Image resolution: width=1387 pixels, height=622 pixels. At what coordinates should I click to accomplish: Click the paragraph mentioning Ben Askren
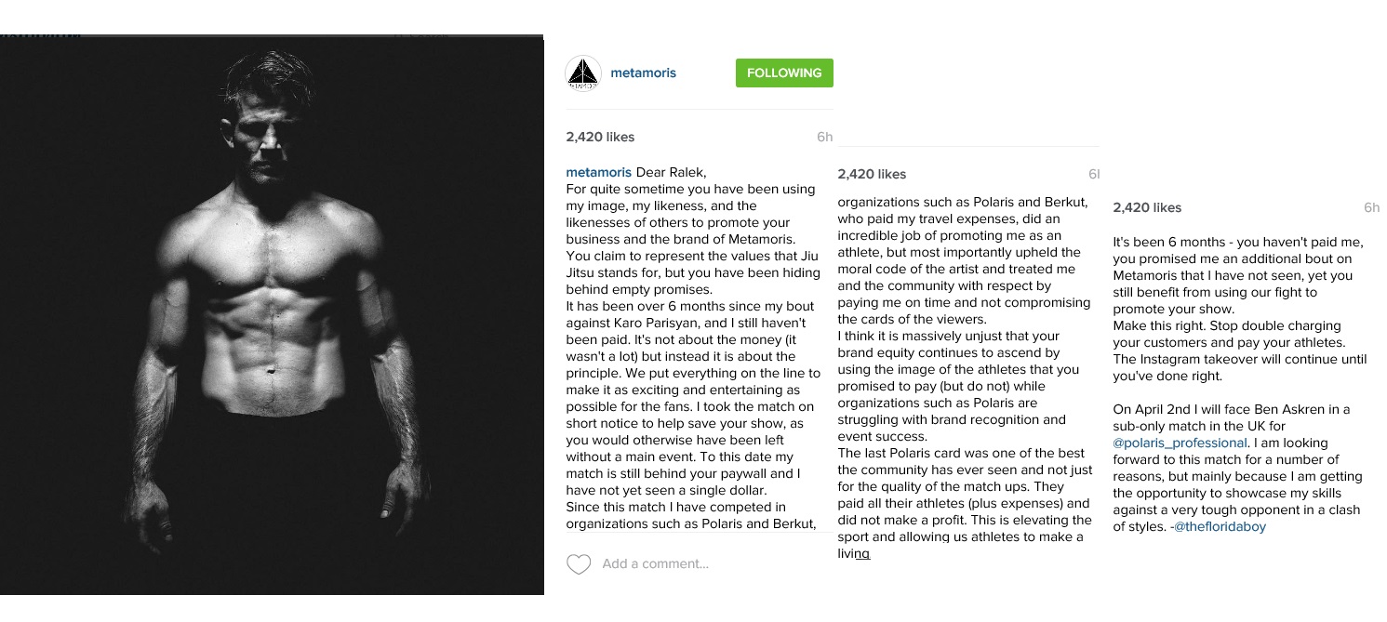pos(1237,469)
